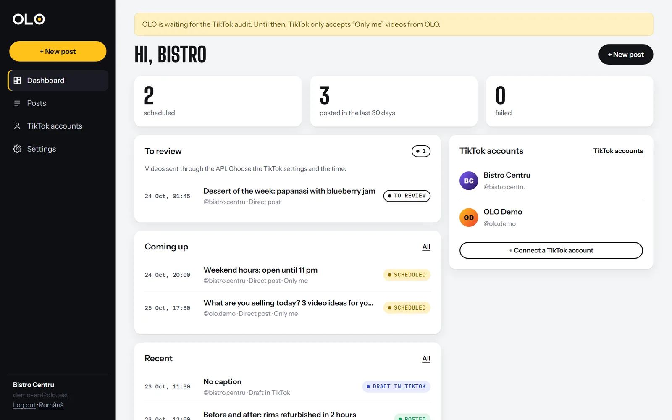
Task: Open the What are you selling today post
Action: click(289, 303)
